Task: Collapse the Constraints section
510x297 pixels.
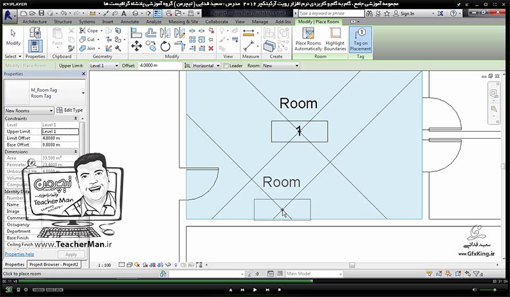Action: tap(76, 118)
